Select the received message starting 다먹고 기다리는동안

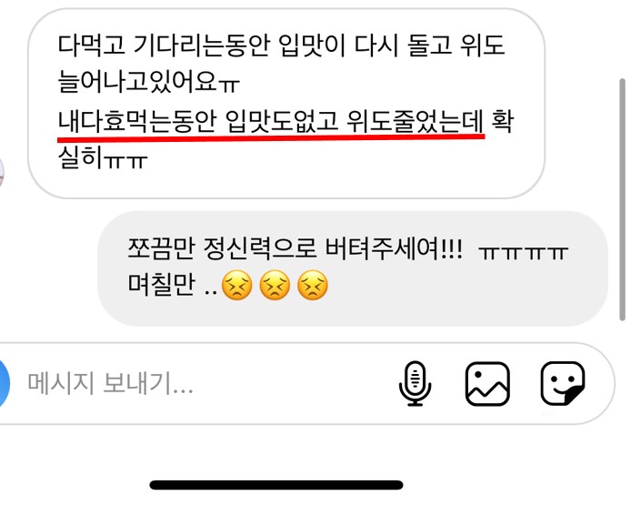point(286,104)
